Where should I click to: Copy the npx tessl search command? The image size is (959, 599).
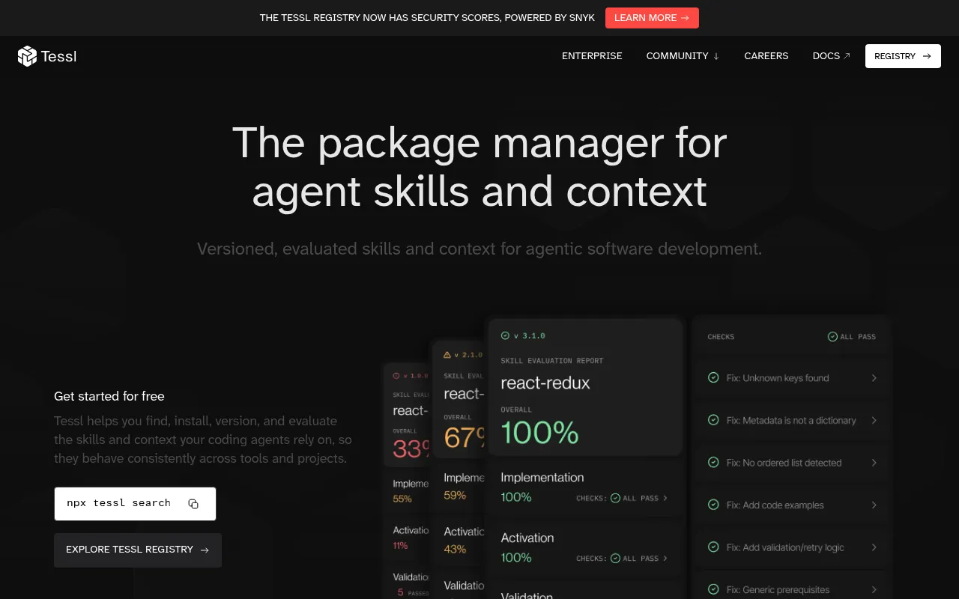click(193, 504)
